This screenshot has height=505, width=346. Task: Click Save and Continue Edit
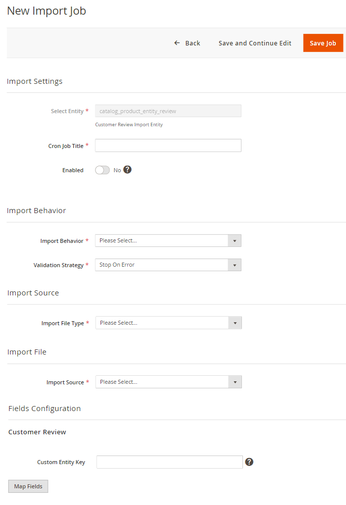(255, 43)
